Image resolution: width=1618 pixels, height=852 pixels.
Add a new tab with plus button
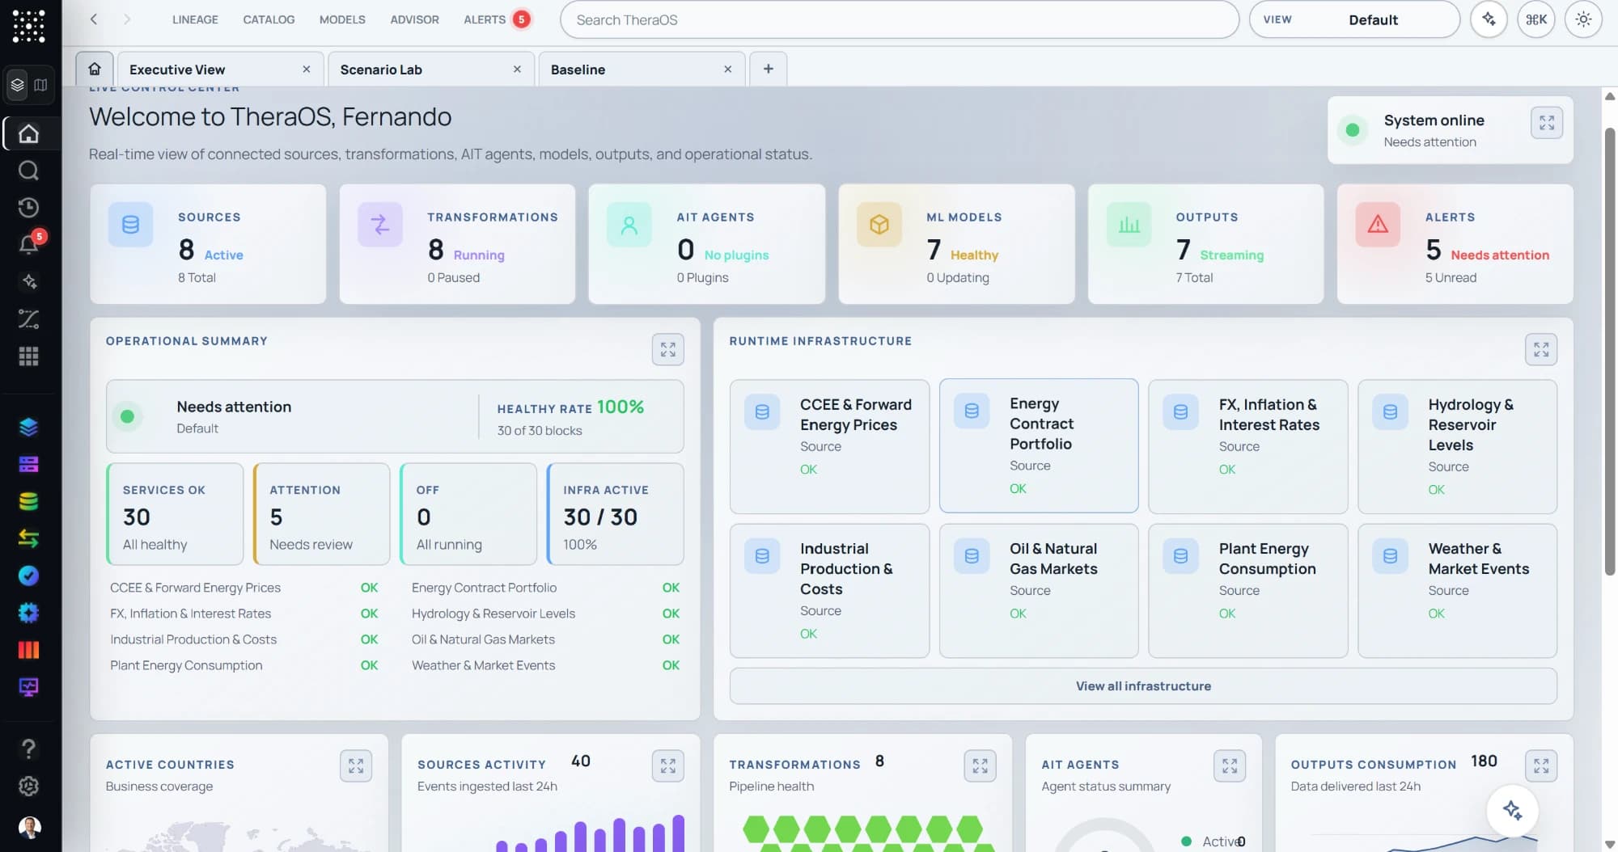[769, 69]
